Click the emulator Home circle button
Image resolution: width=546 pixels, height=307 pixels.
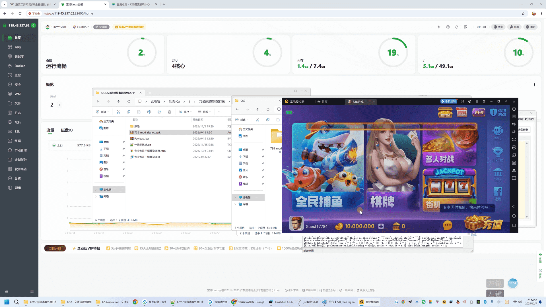[x=514, y=216]
